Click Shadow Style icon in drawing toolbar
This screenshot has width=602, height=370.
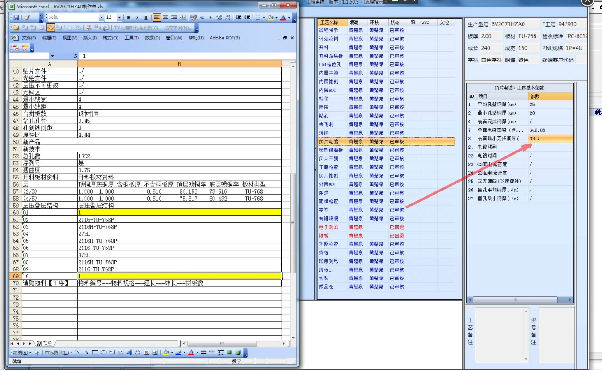[x=229, y=352]
